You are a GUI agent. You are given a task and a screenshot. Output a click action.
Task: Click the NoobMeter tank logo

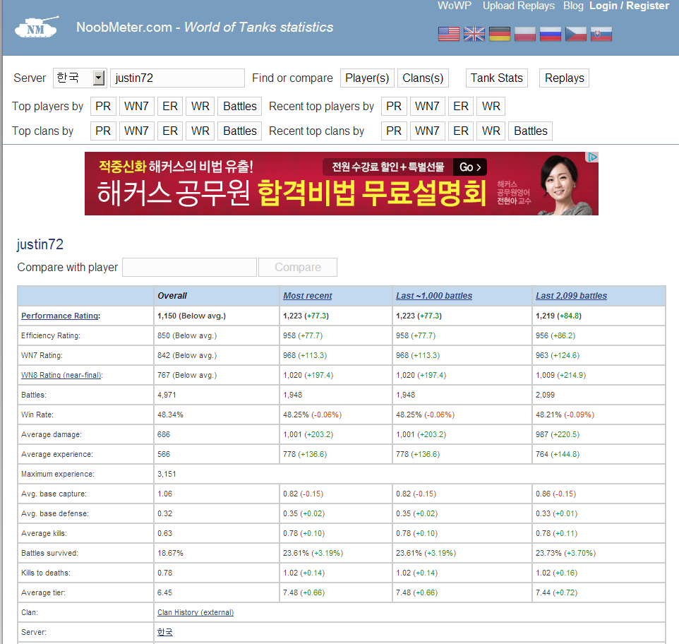[x=36, y=28]
